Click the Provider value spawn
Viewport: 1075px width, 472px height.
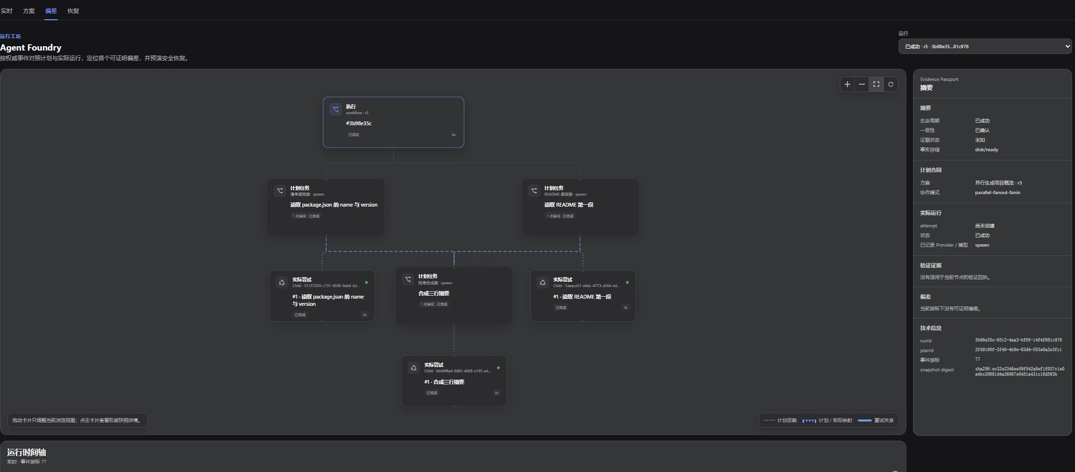982,245
